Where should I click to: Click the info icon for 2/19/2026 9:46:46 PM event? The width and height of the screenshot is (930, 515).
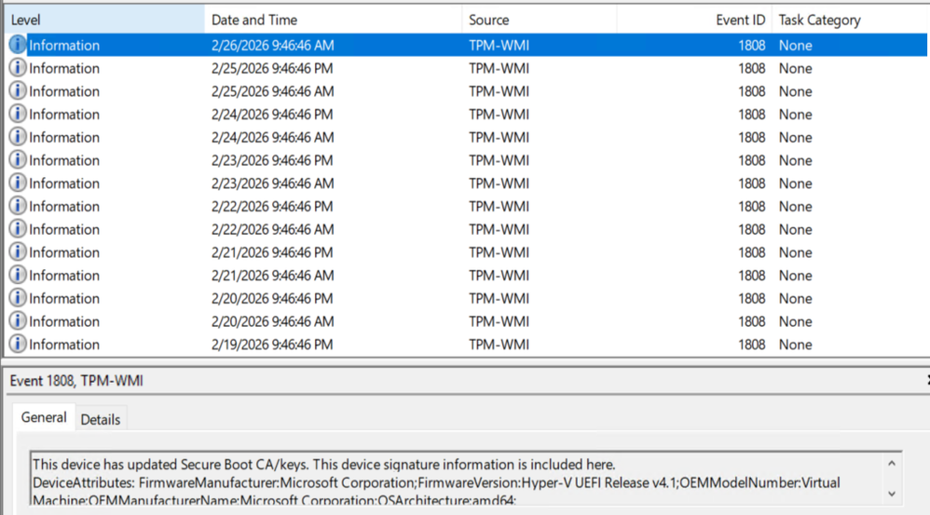(x=18, y=345)
